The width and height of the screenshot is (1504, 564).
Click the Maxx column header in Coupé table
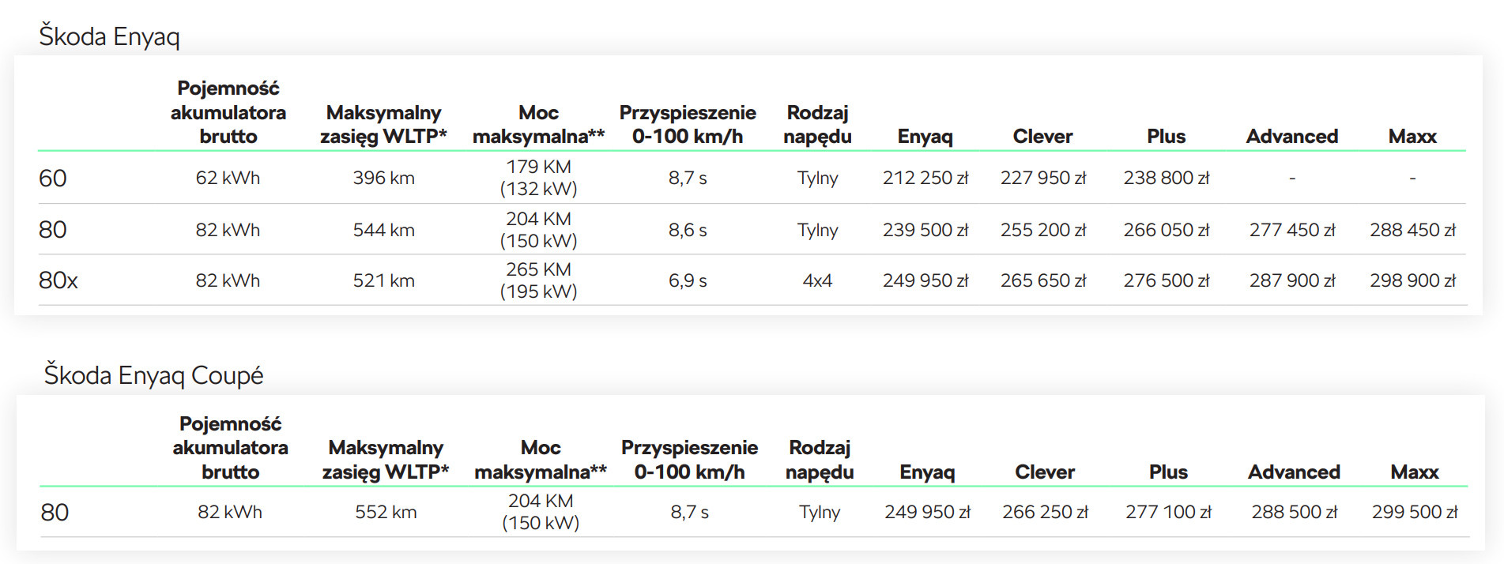(1414, 472)
